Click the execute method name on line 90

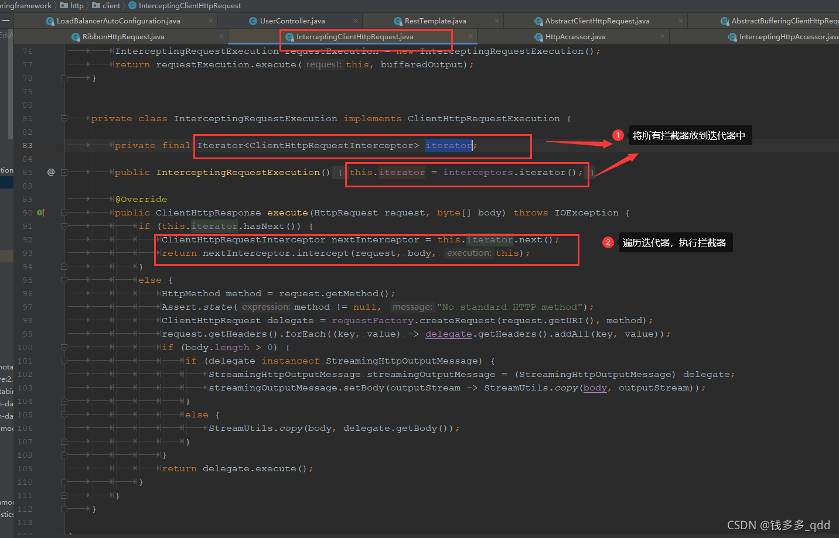click(x=288, y=213)
